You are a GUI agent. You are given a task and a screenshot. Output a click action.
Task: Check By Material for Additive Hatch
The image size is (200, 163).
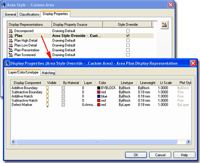(x=63, y=96)
